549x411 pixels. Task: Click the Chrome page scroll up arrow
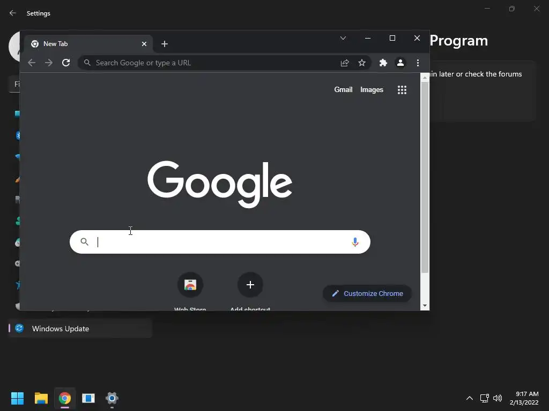[425, 78]
